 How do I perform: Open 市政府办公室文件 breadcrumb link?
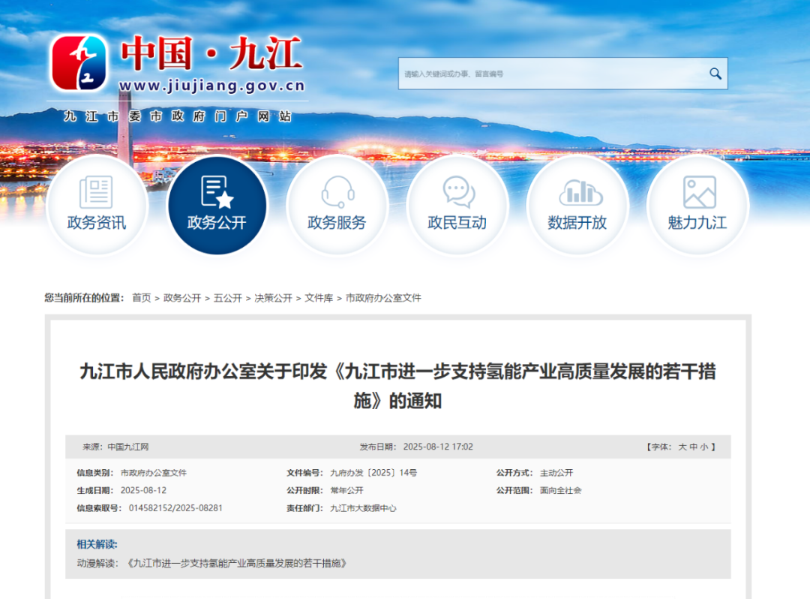[383, 298]
